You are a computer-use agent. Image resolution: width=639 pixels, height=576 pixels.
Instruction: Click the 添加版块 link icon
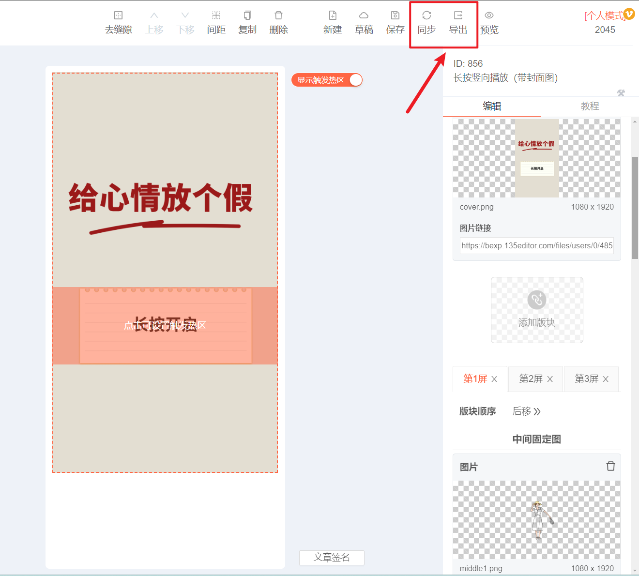537,300
